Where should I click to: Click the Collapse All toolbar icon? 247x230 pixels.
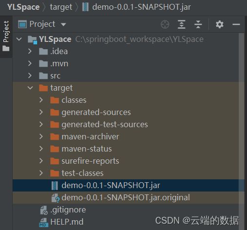[x=198, y=24]
